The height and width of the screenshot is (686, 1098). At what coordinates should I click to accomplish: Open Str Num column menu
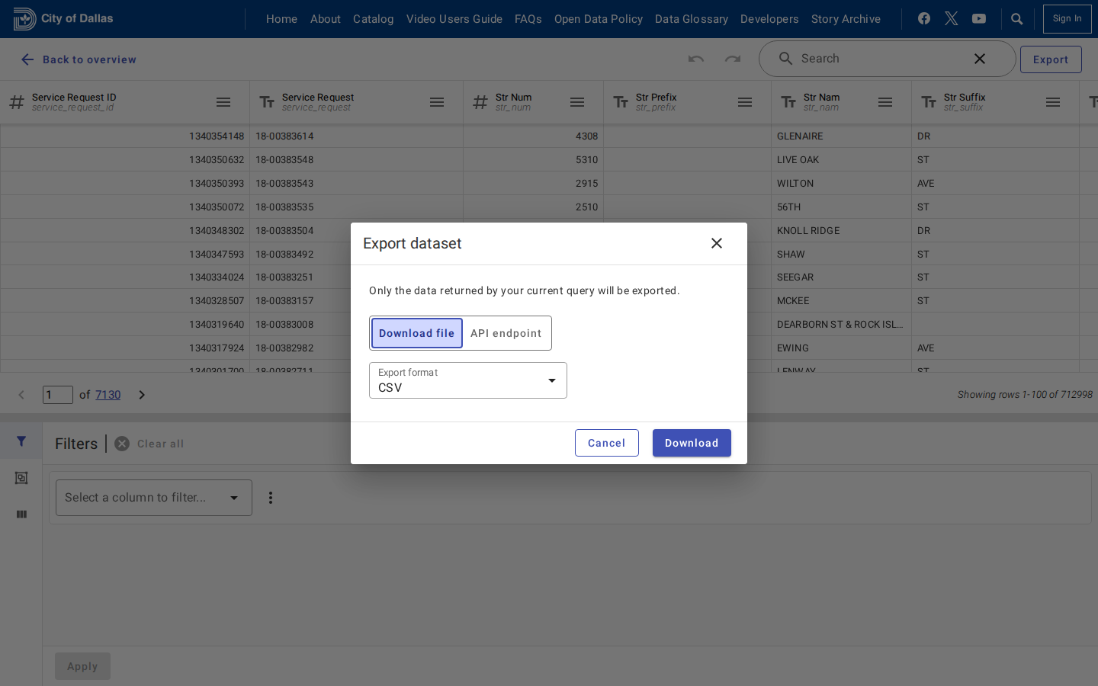[x=577, y=102]
